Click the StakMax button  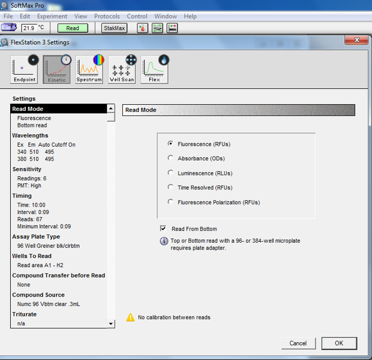[x=114, y=28]
